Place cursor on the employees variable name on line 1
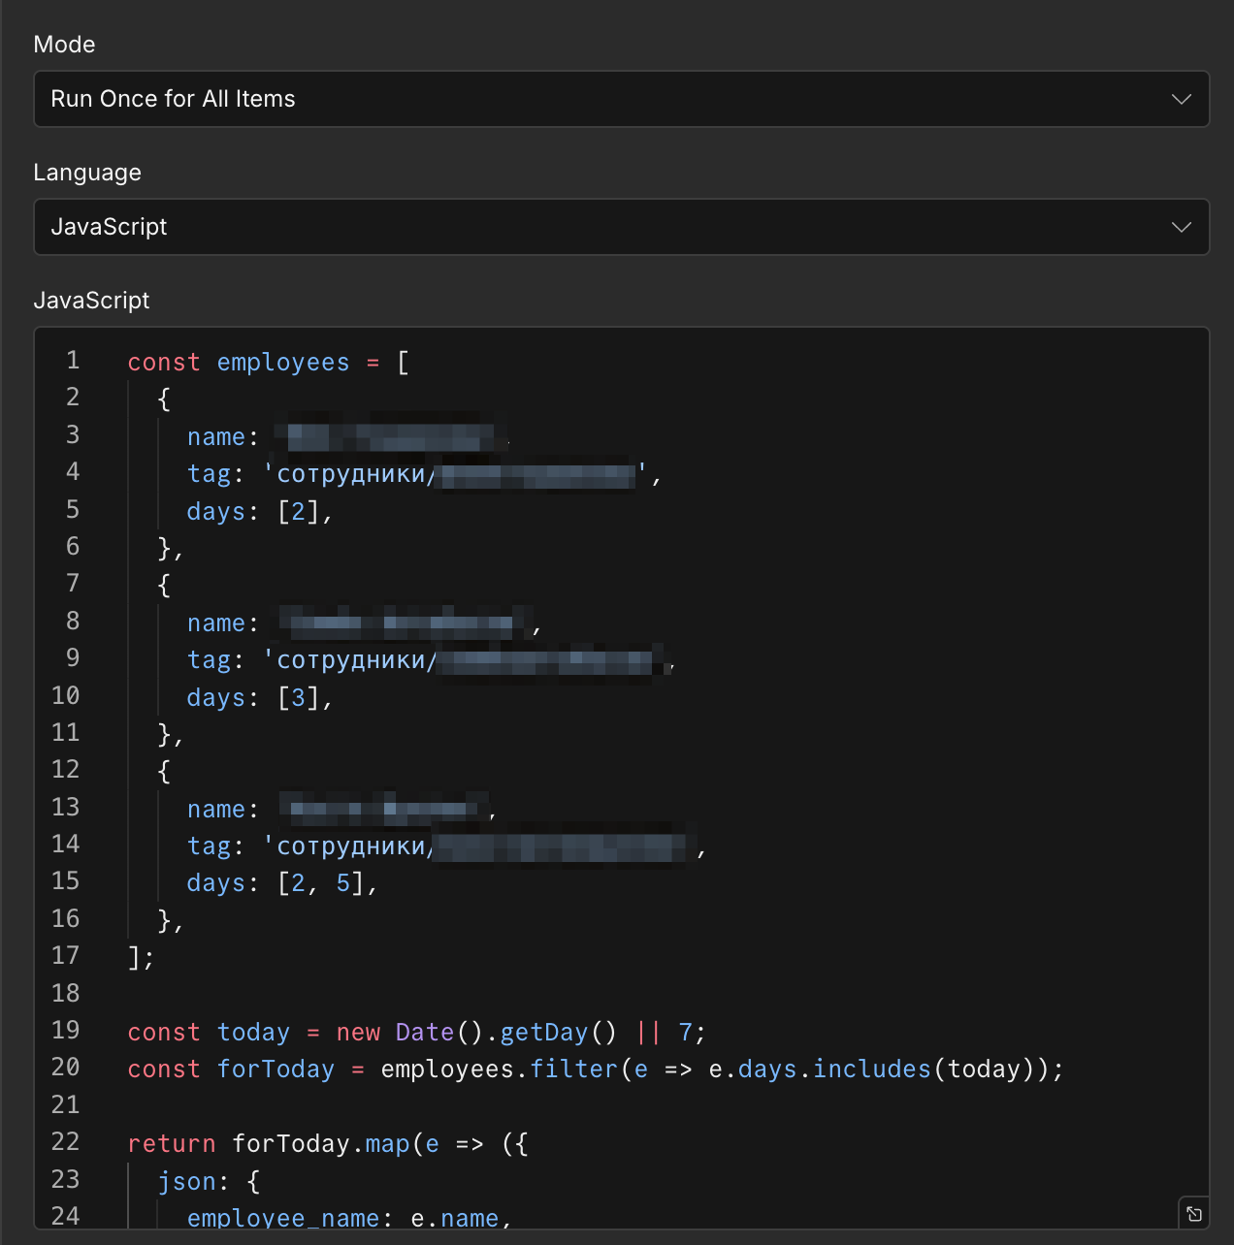Viewport: 1234px width, 1245px height. tap(282, 363)
